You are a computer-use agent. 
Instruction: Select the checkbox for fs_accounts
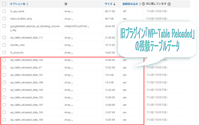[4, 52]
